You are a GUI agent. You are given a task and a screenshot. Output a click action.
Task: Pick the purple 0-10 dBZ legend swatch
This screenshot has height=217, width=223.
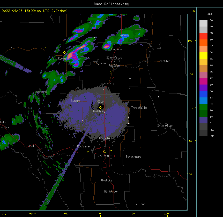click(203, 120)
